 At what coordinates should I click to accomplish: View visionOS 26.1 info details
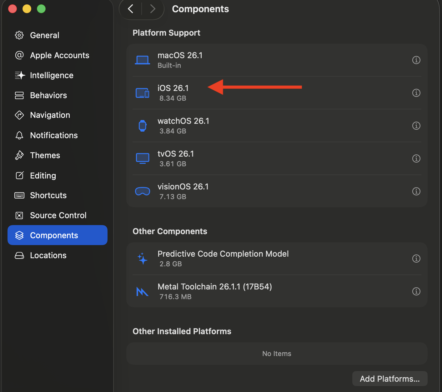click(x=416, y=191)
